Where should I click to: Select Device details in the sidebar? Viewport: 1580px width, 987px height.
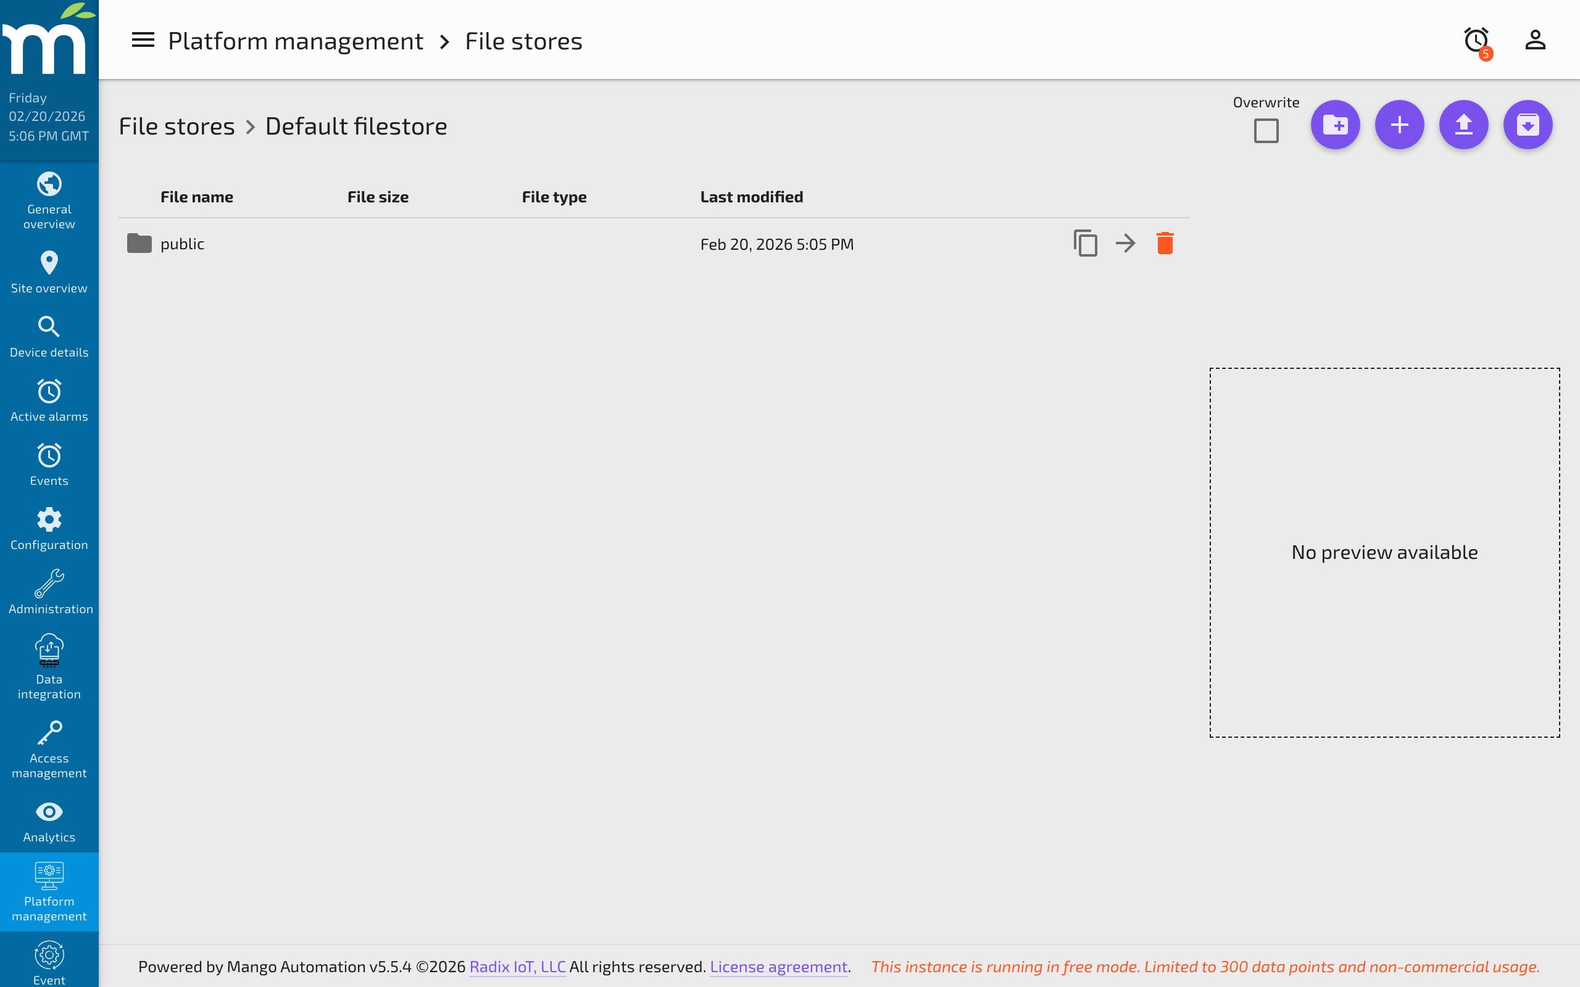(x=49, y=337)
